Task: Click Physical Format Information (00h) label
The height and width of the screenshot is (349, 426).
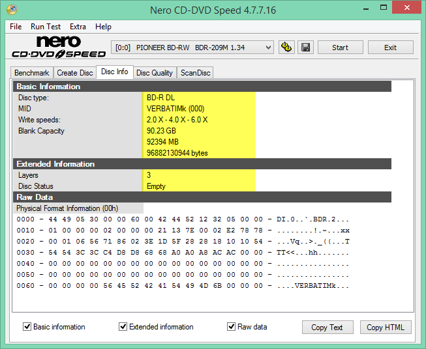Action: (67, 208)
